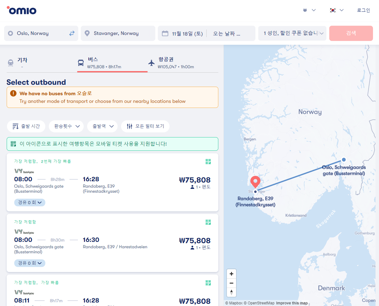This screenshot has height=306, width=379.
Task: Click the red destination pin on map
Action: point(255,182)
